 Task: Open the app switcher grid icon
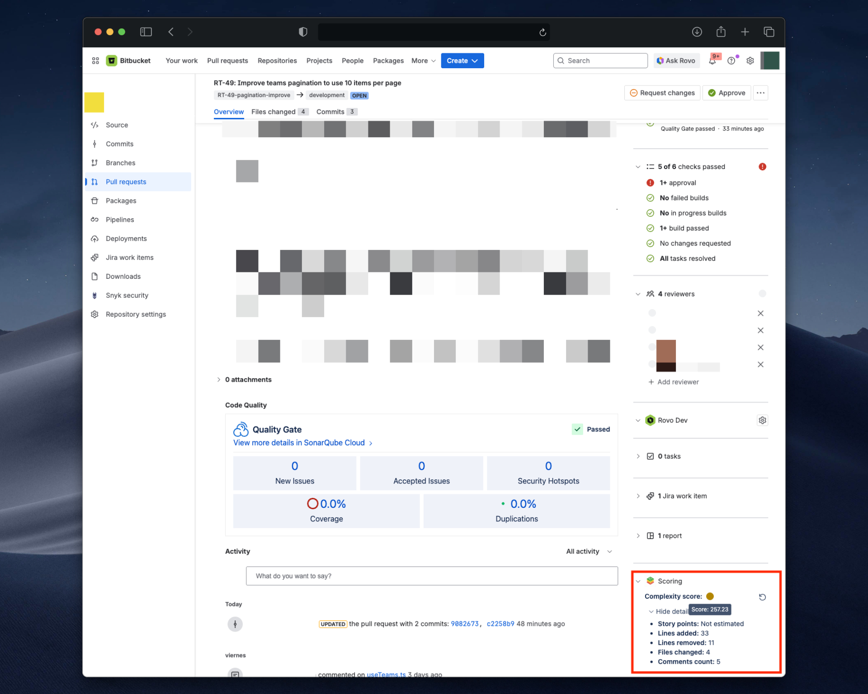[95, 61]
